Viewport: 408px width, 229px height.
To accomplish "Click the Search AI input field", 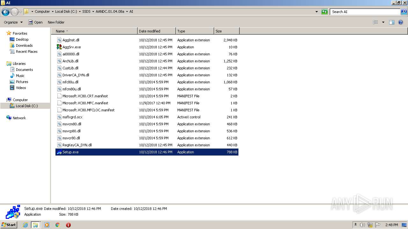I will tap(365, 12).
